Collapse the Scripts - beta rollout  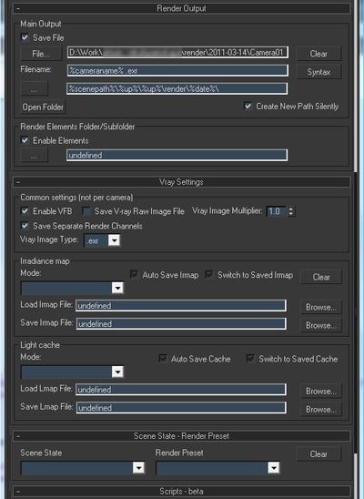[181, 491]
